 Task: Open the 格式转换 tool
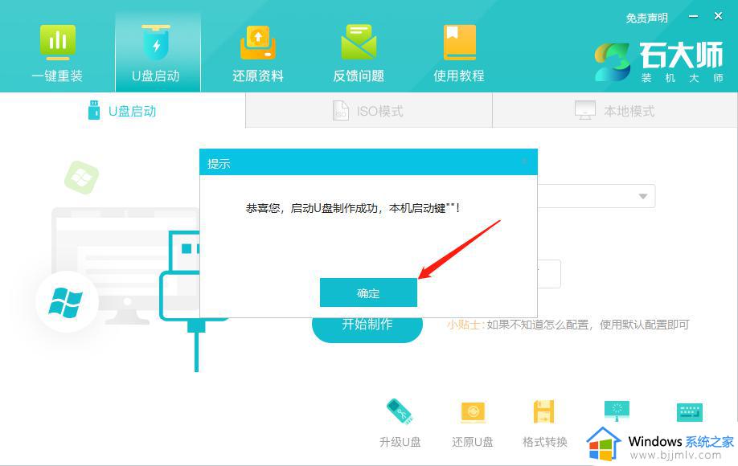tap(544, 423)
